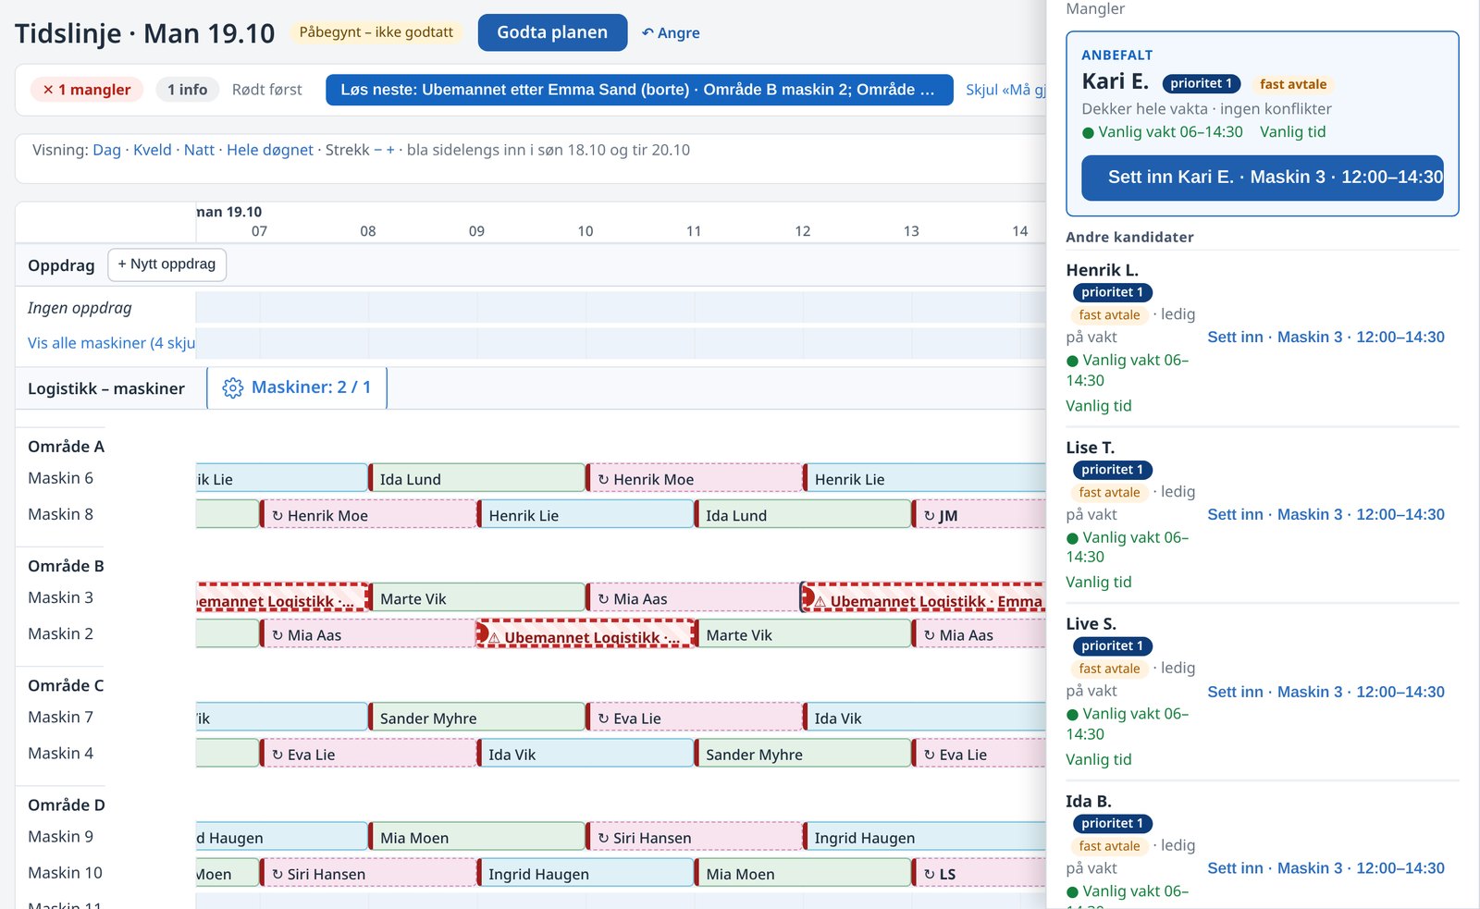Image resolution: width=1480 pixels, height=909 pixels.
Task: Select Henrik Moe shift on Maskin 8
Action: [x=368, y=515]
